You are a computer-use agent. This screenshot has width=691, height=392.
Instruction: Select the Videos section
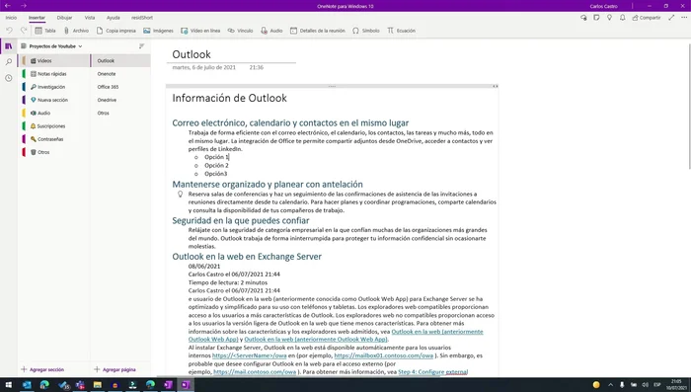(x=53, y=61)
